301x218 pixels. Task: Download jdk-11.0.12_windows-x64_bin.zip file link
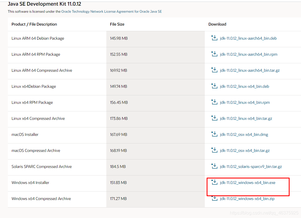click(x=247, y=199)
